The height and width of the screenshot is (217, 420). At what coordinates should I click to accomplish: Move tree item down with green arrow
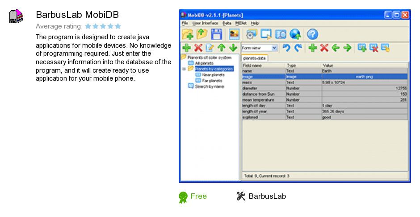[x=233, y=48]
